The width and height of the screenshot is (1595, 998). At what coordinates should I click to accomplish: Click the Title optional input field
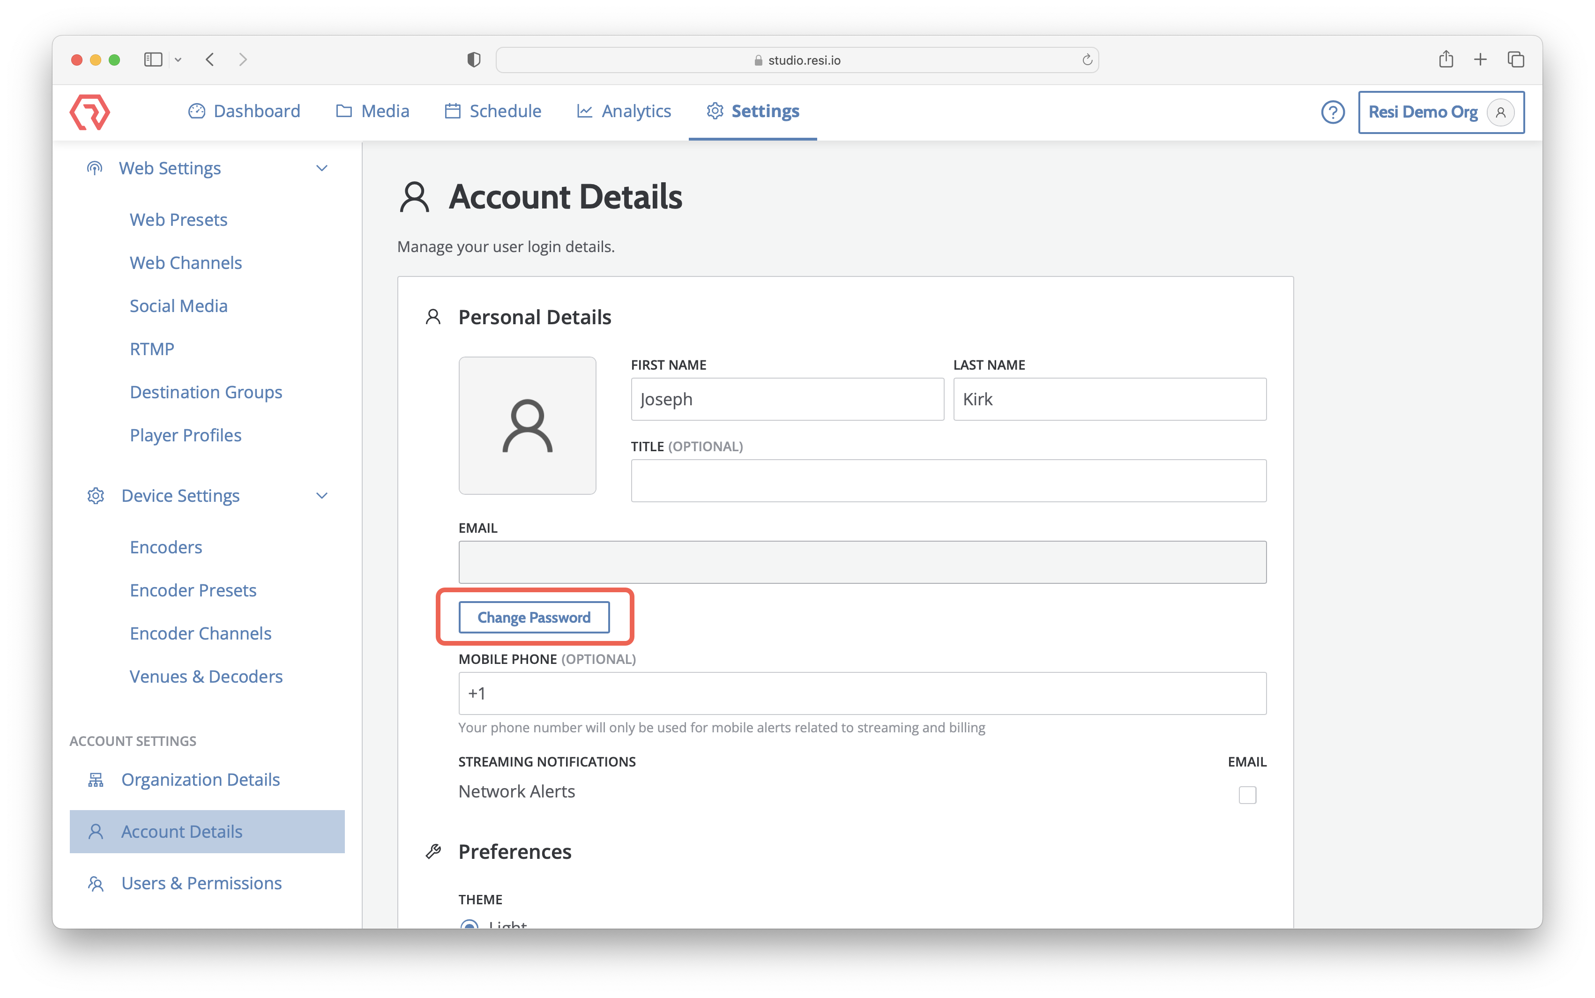(948, 481)
